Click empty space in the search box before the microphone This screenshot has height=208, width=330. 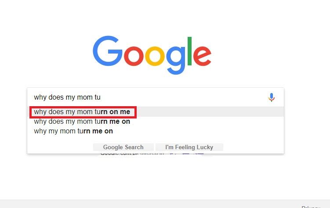point(198,97)
